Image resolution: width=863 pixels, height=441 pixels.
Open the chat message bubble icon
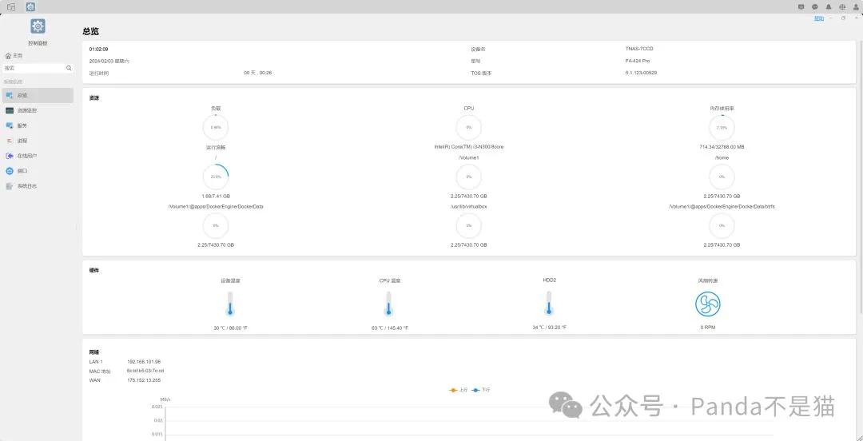[x=815, y=6]
